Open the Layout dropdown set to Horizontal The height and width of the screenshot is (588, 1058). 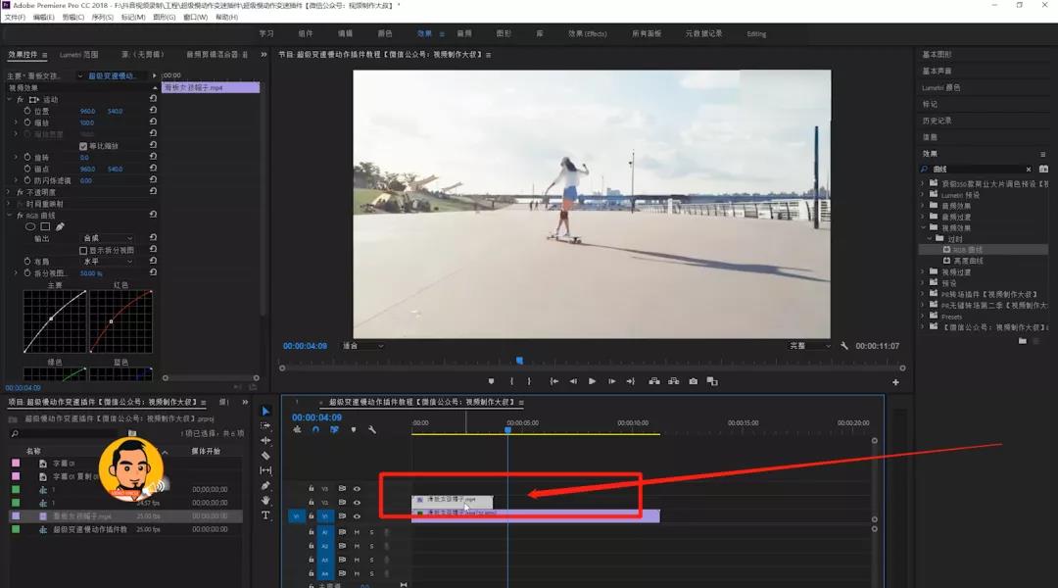point(108,262)
